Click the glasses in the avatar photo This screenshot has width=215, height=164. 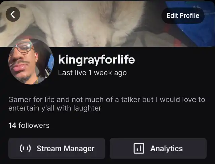(24, 48)
